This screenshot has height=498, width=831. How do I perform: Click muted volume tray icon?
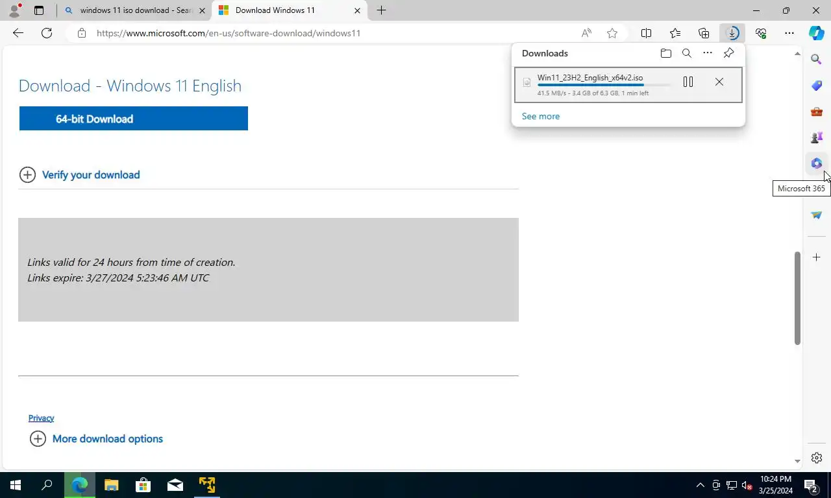coord(747,485)
